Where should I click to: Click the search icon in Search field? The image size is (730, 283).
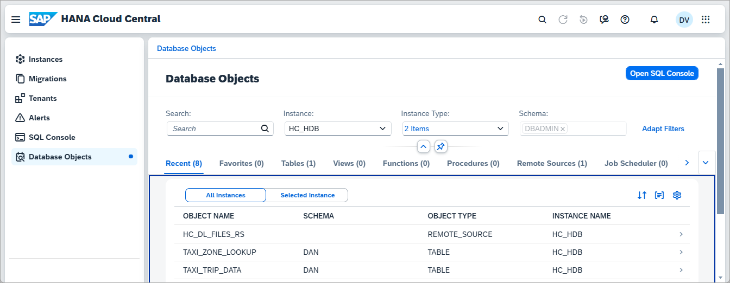click(x=265, y=128)
